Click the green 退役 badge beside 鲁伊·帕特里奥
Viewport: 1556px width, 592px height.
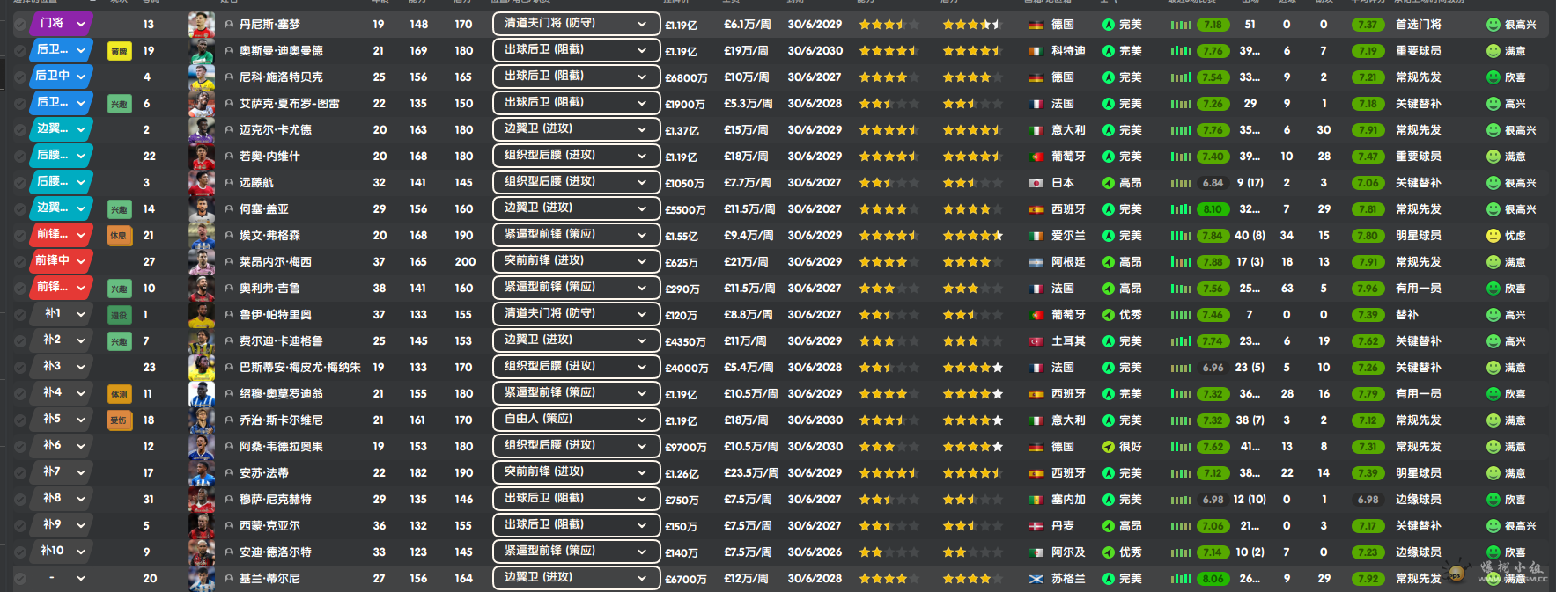(x=119, y=315)
